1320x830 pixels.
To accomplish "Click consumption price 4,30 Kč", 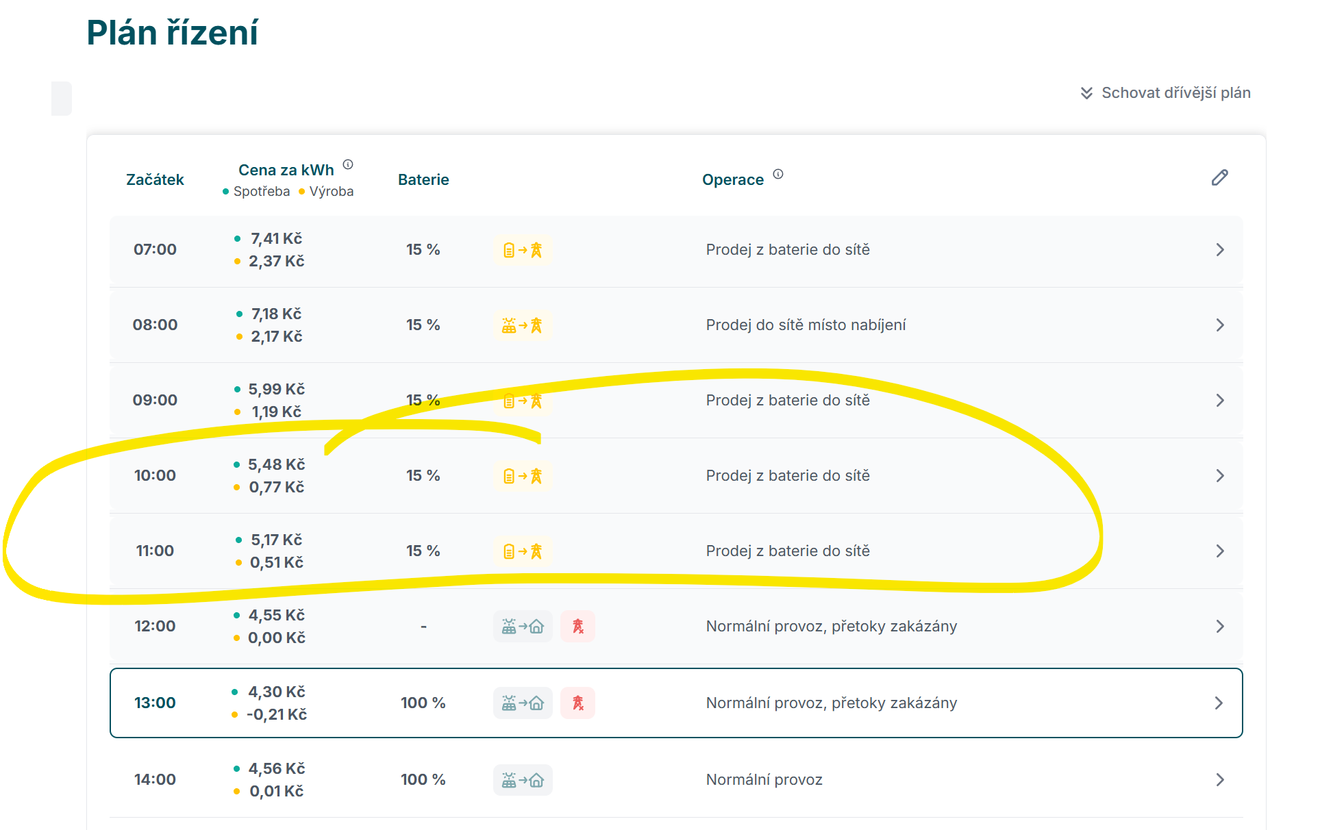I will pyautogui.click(x=276, y=692).
